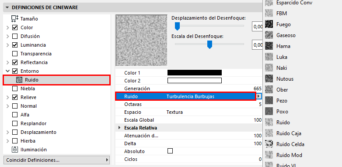Click the Escala del Desenfoque value field
This screenshot has height=167, width=342.
(257, 45)
